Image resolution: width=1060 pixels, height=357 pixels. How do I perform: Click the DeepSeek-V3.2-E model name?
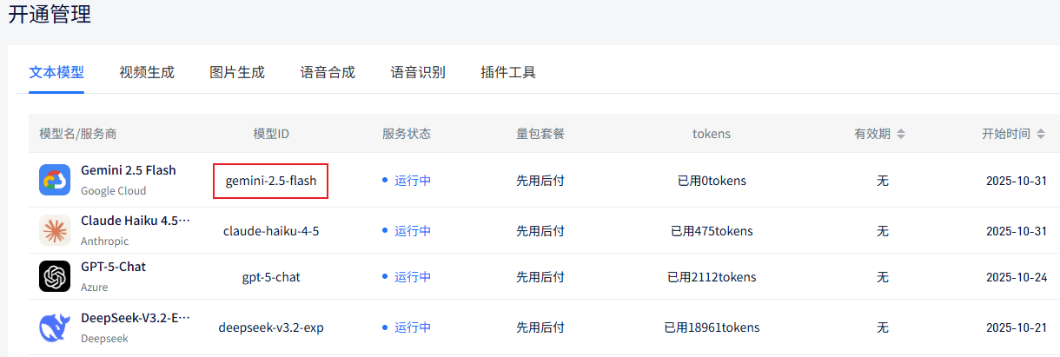point(136,318)
